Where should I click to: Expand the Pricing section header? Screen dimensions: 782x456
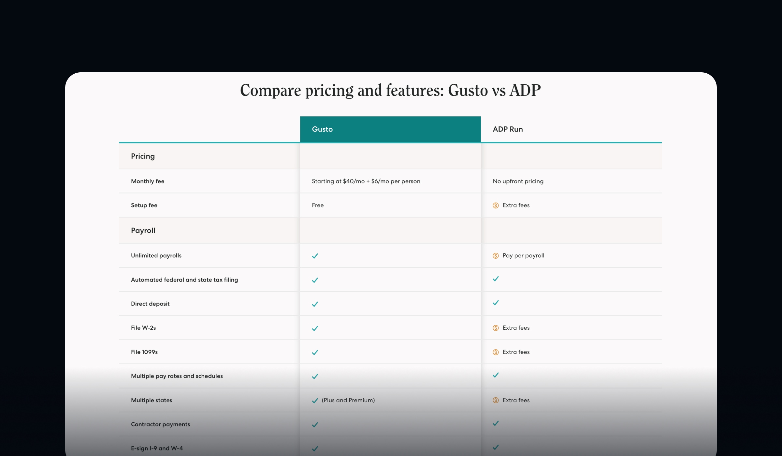click(x=143, y=156)
